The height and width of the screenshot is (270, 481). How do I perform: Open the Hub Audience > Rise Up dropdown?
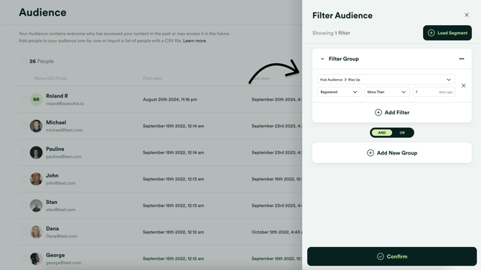(x=386, y=80)
